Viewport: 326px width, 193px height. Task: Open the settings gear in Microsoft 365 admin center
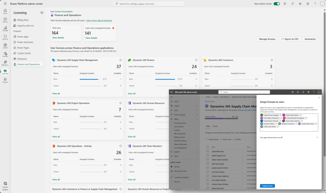coord(308,92)
